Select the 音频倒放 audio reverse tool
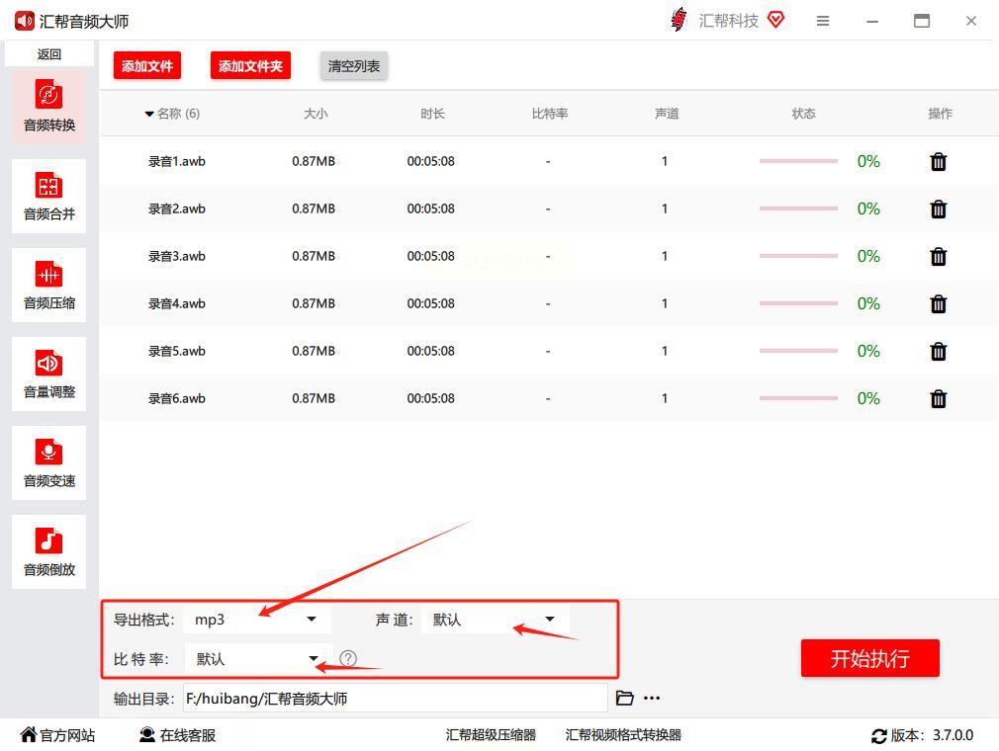999x751 pixels. [49, 551]
